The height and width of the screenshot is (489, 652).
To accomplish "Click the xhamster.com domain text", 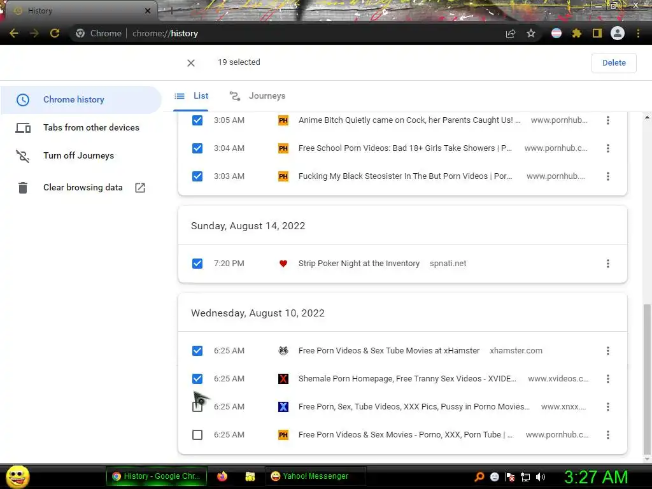I will 516,351.
